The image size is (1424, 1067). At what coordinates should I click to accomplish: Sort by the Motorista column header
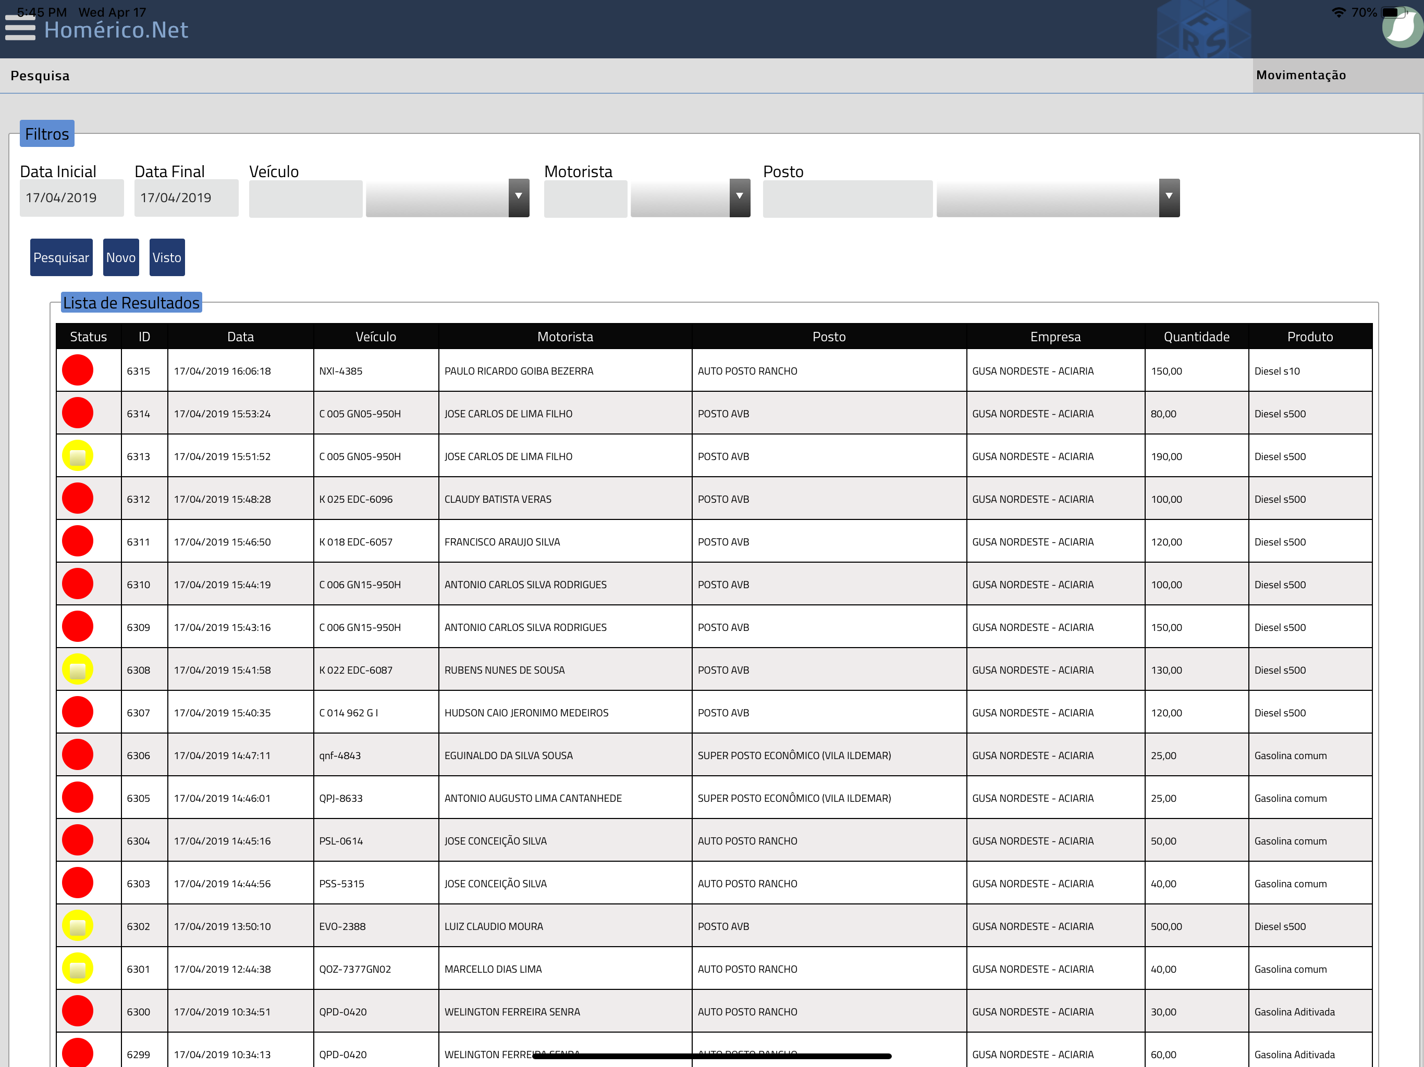point(565,337)
